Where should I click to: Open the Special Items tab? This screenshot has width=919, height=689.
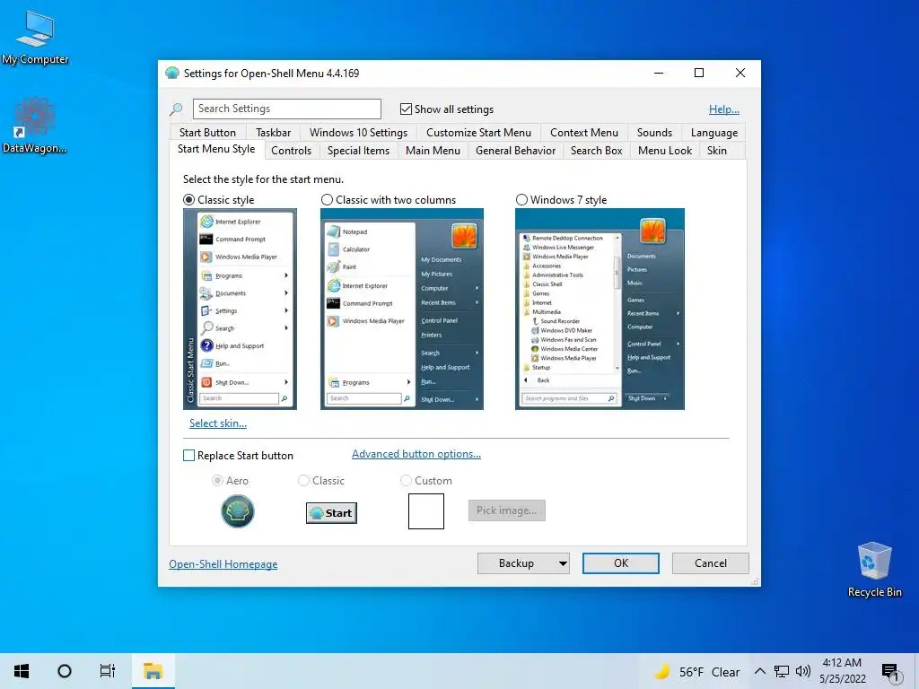(359, 151)
